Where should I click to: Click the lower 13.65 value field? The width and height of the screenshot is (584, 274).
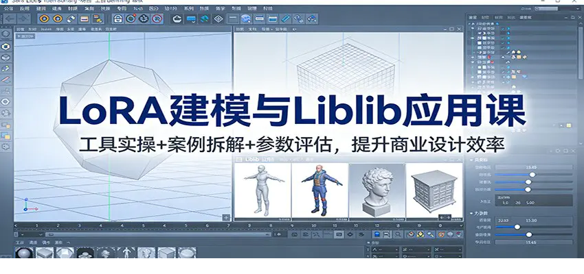(x=534, y=242)
